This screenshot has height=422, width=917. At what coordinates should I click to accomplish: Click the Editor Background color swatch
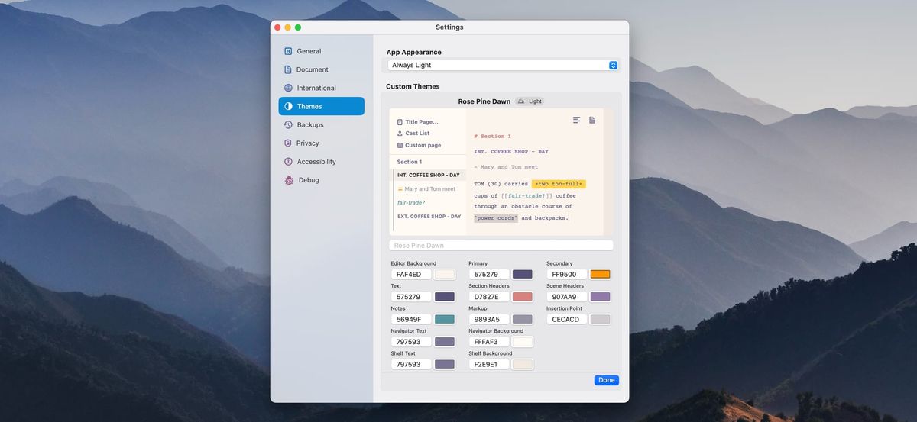445,274
